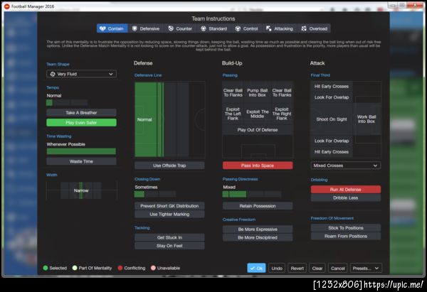Image resolution: width=427 pixels, height=292 pixels.
Task: Choose the Control mentality tab
Action: click(247, 28)
